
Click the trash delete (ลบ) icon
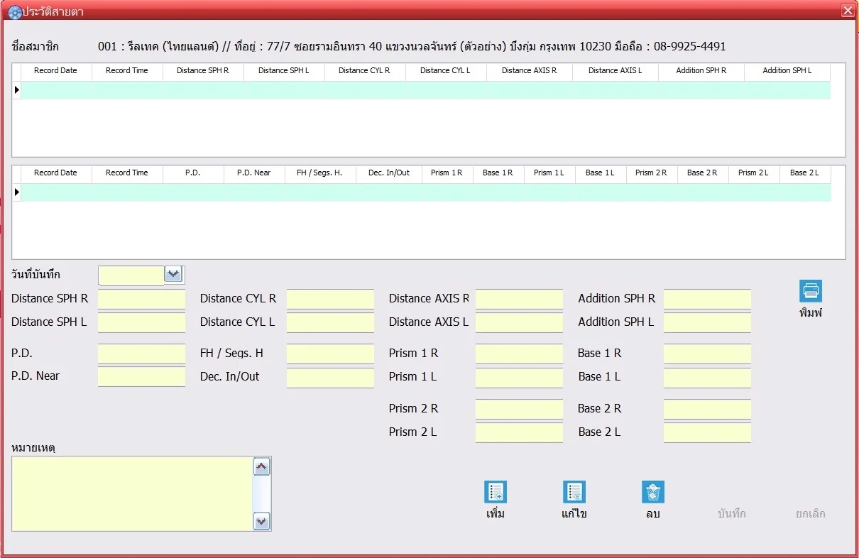point(653,492)
